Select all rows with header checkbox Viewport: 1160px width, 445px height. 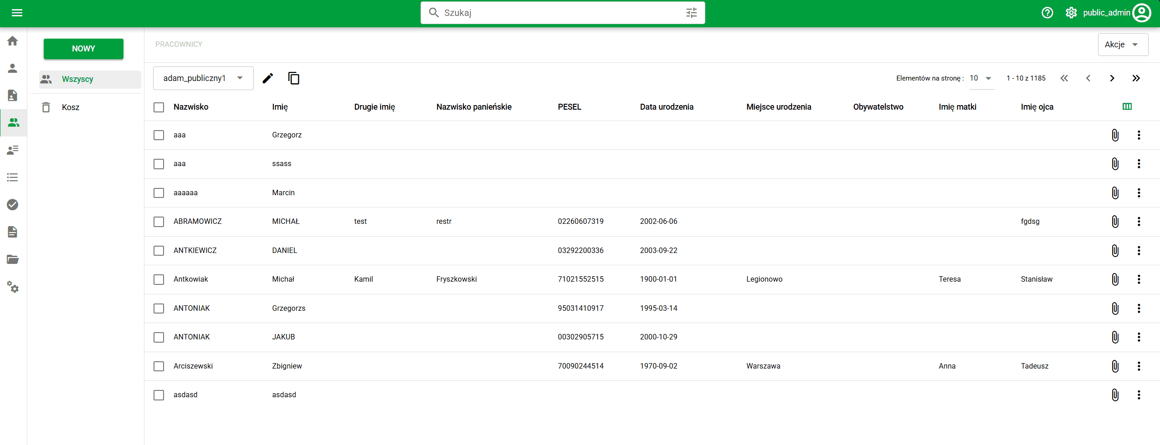159,107
